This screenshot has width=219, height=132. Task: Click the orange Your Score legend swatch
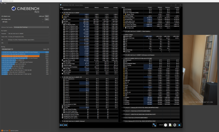pyautogui.click(x=2, y=131)
